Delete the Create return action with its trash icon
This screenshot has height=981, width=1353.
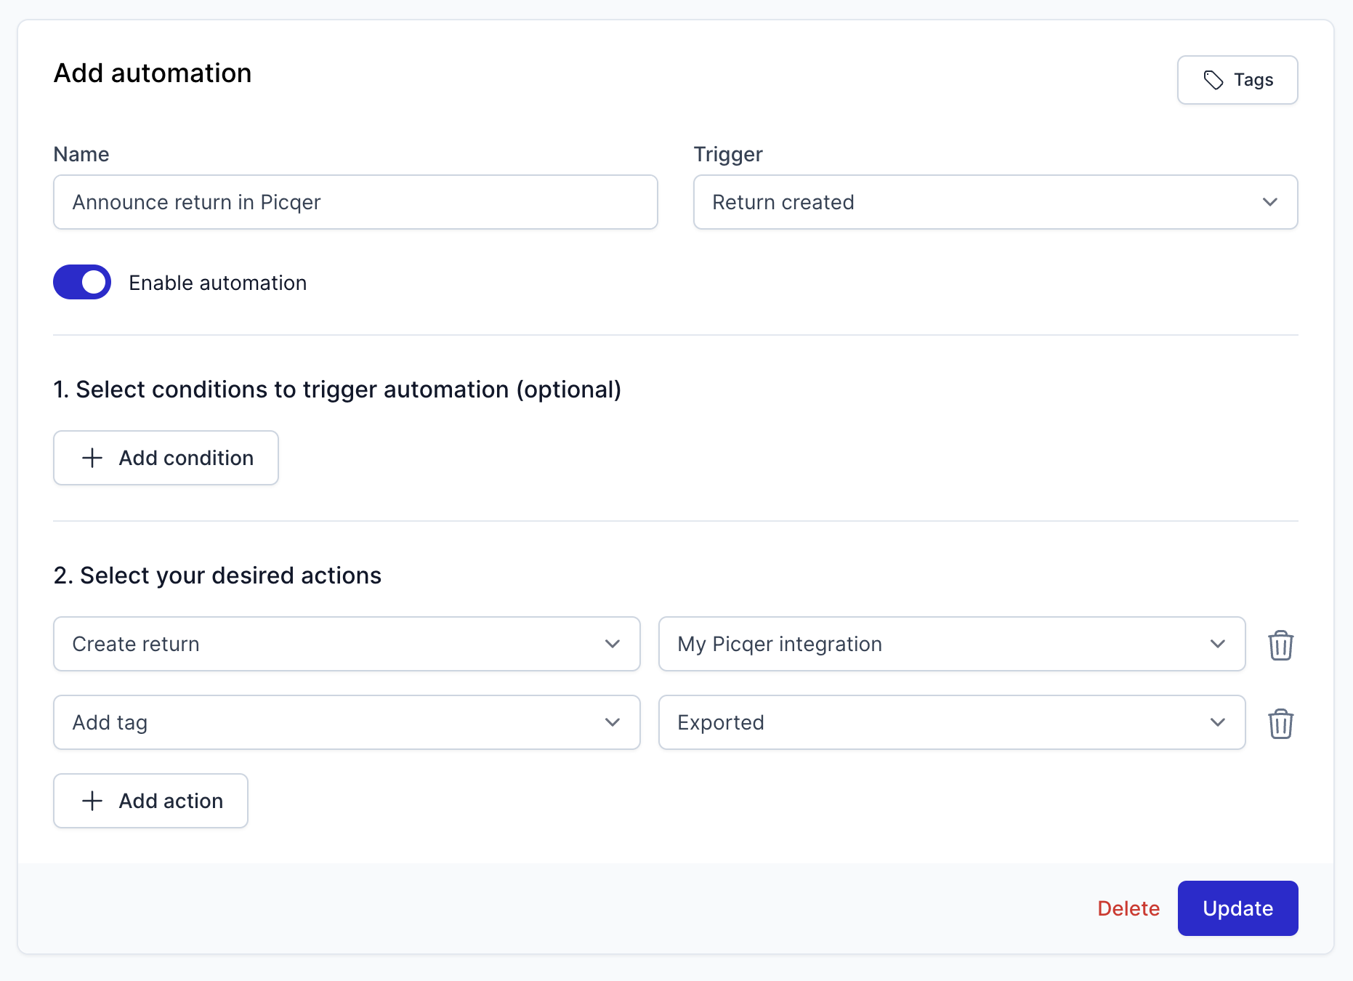click(1280, 645)
